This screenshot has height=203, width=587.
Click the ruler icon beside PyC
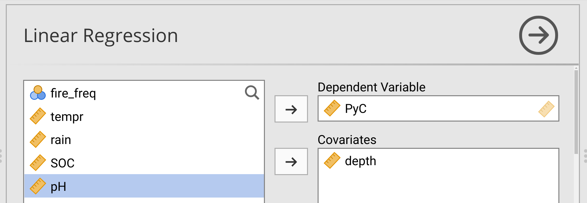(x=332, y=108)
